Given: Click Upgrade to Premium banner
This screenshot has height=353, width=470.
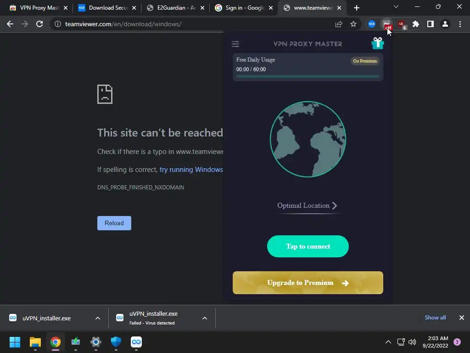Looking at the screenshot, I should pos(308,283).
